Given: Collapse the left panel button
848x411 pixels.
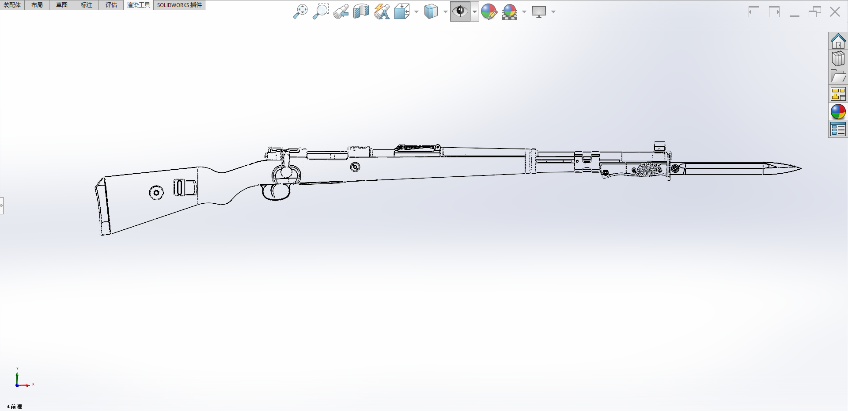Looking at the screenshot, I should (754, 11).
